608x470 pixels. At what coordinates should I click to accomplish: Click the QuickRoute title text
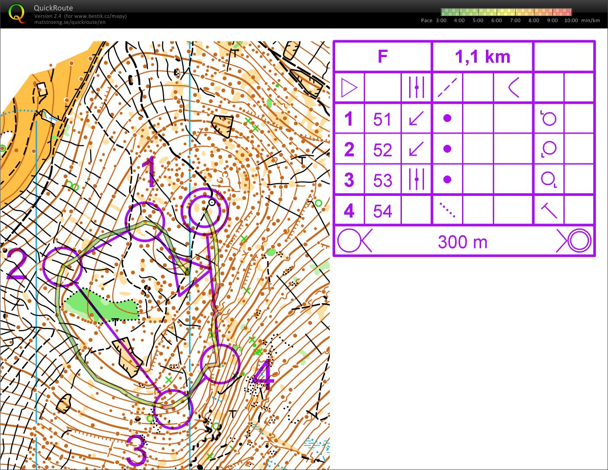click(53, 8)
